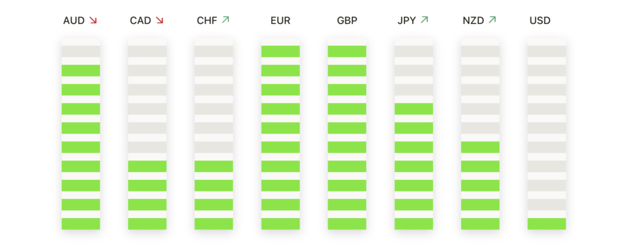627x251 pixels.
Task: Click the red down arrow beside AUD
Action: [x=93, y=20]
